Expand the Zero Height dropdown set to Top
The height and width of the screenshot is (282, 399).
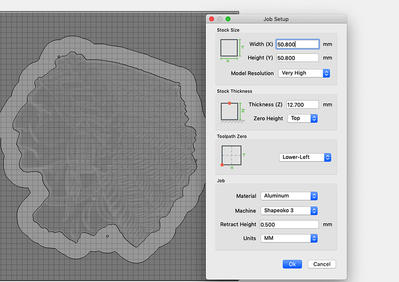[x=302, y=118]
